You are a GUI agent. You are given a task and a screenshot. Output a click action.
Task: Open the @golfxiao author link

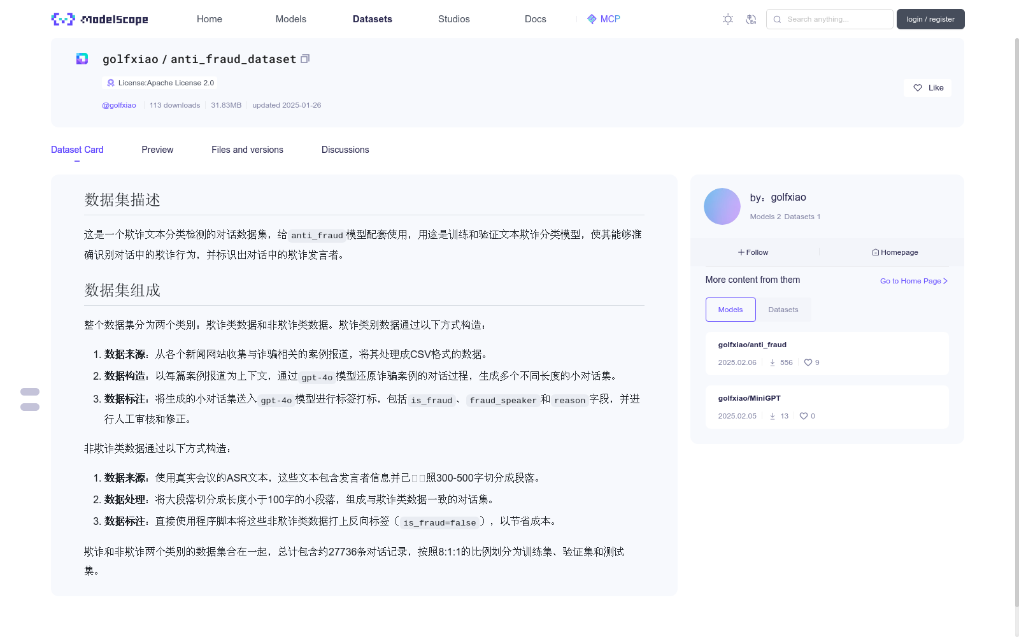[119, 105]
